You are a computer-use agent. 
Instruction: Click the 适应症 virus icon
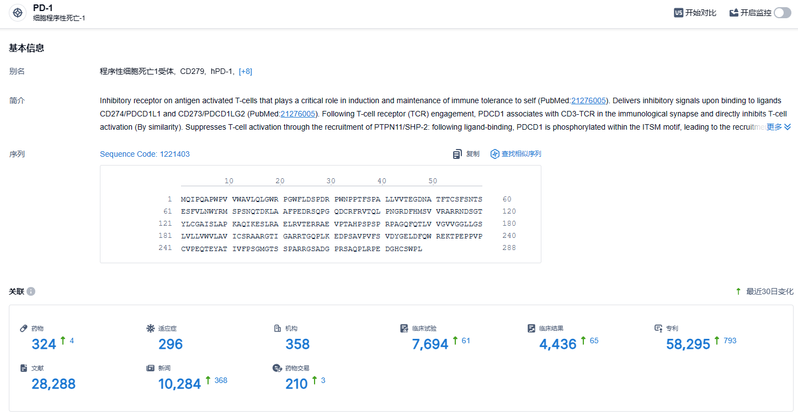(151, 328)
